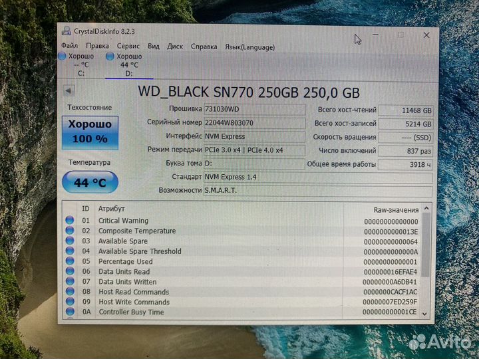Click the Стандарт field NVM Express 1.4

click(318, 178)
